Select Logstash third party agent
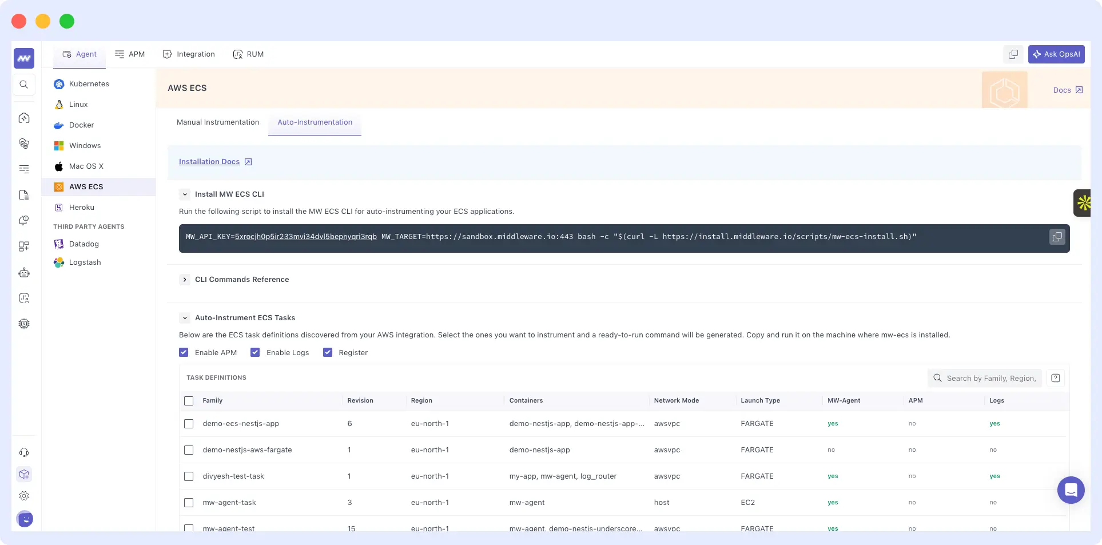This screenshot has width=1102, height=545. tap(98, 262)
